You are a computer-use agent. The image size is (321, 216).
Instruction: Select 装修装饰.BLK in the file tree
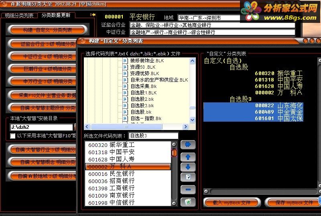[x=147, y=61]
